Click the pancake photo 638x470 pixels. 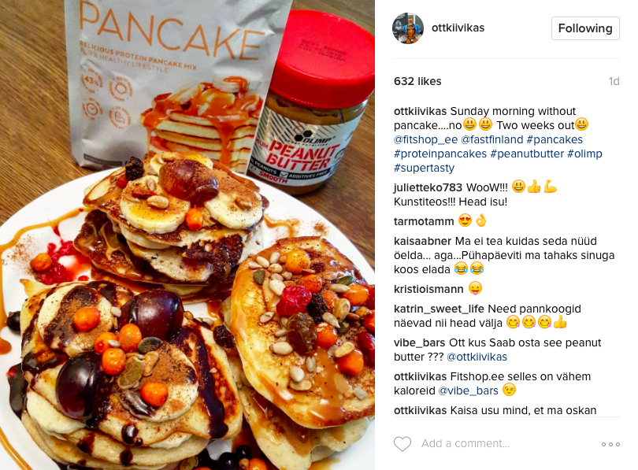(x=187, y=235)
